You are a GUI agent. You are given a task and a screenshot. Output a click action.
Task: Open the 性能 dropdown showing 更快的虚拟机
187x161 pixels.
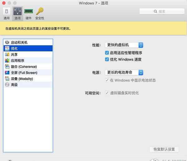124,45
